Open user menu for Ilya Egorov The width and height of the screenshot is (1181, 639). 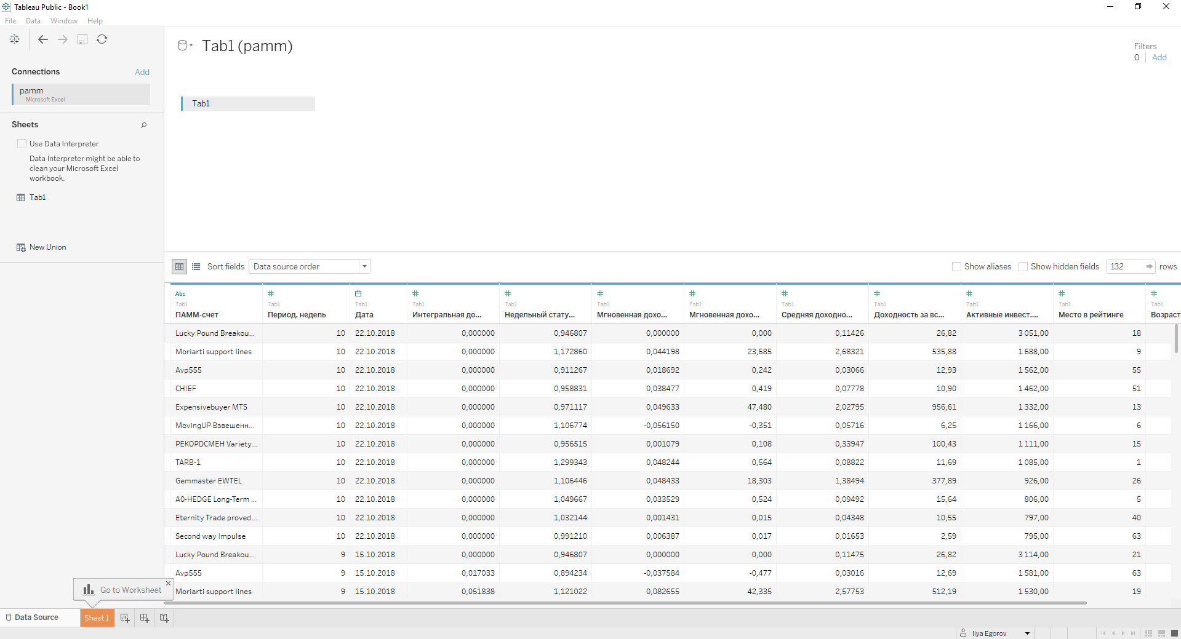click(x=995, y=633)
